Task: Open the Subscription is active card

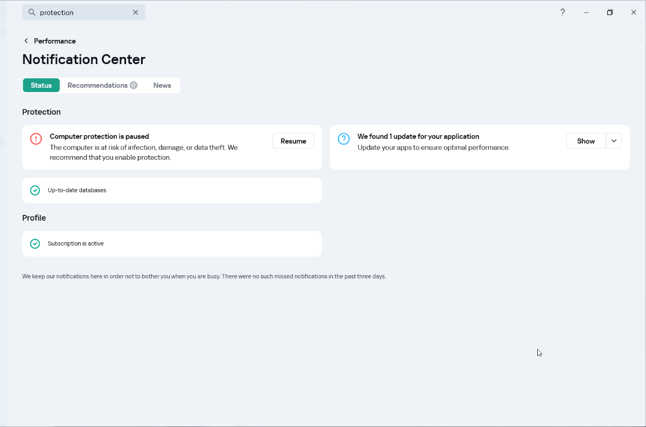Action: tap(172, 243)
